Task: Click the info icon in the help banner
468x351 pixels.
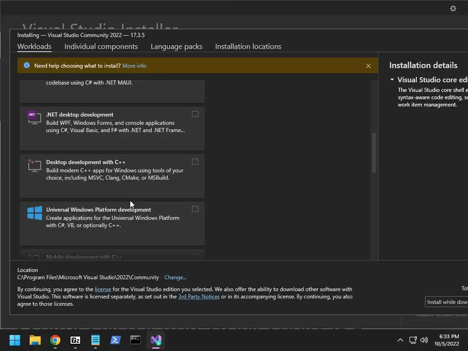Action: click(27, 65)
